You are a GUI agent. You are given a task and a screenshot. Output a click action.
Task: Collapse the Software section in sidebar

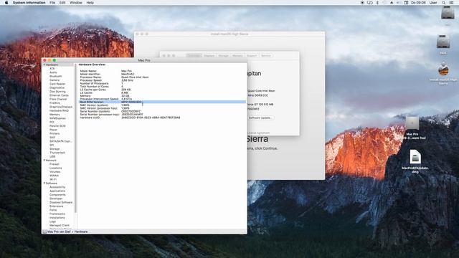[44, 183]
